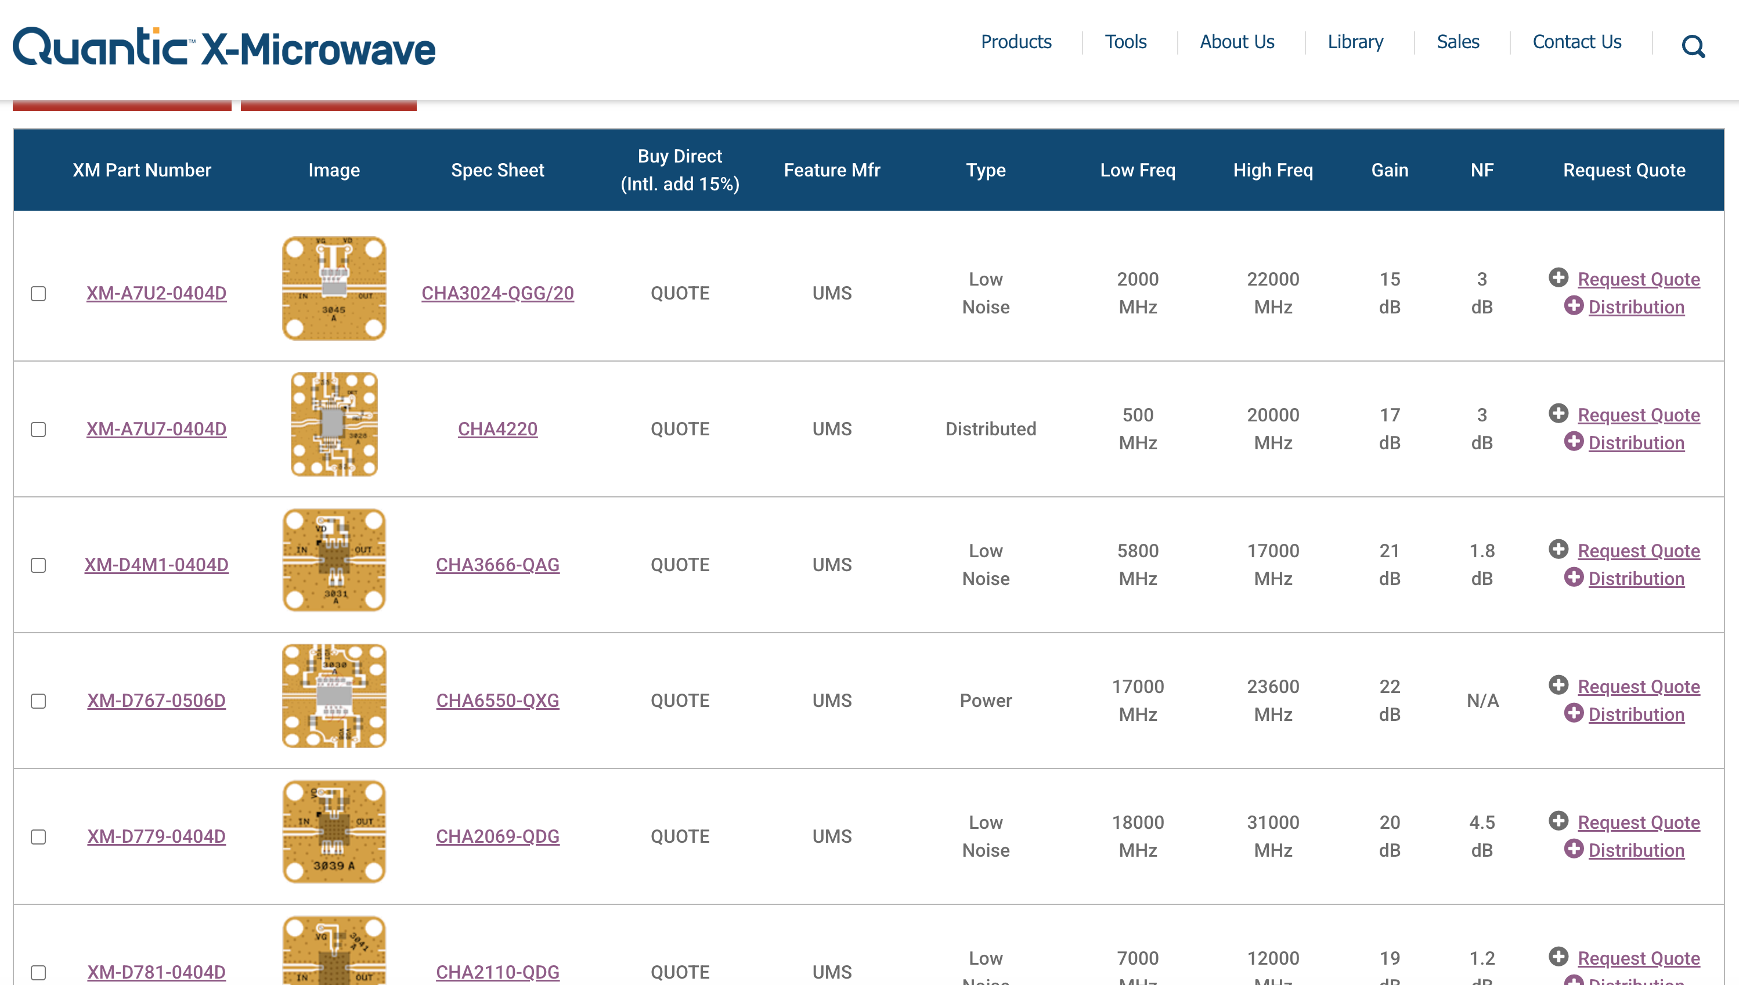Click board thumbnail for XM-D767-0506D

point(334,695)
